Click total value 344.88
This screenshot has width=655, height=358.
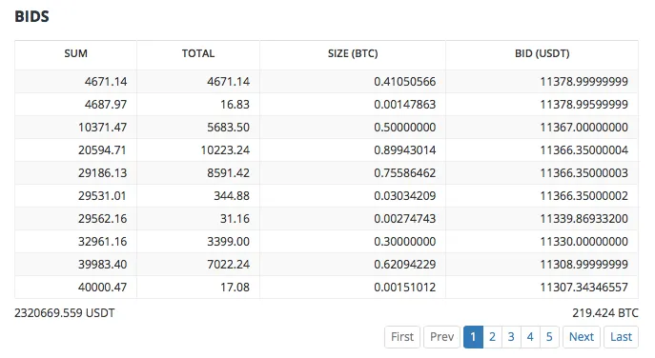coord(232,196)
